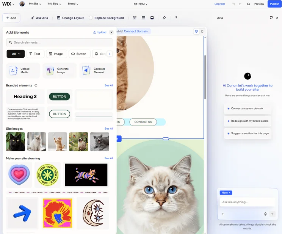Click CONTACT US button on canvas
Image resolution: width=282 pixels, height=234 pixels.
point(143,122)
